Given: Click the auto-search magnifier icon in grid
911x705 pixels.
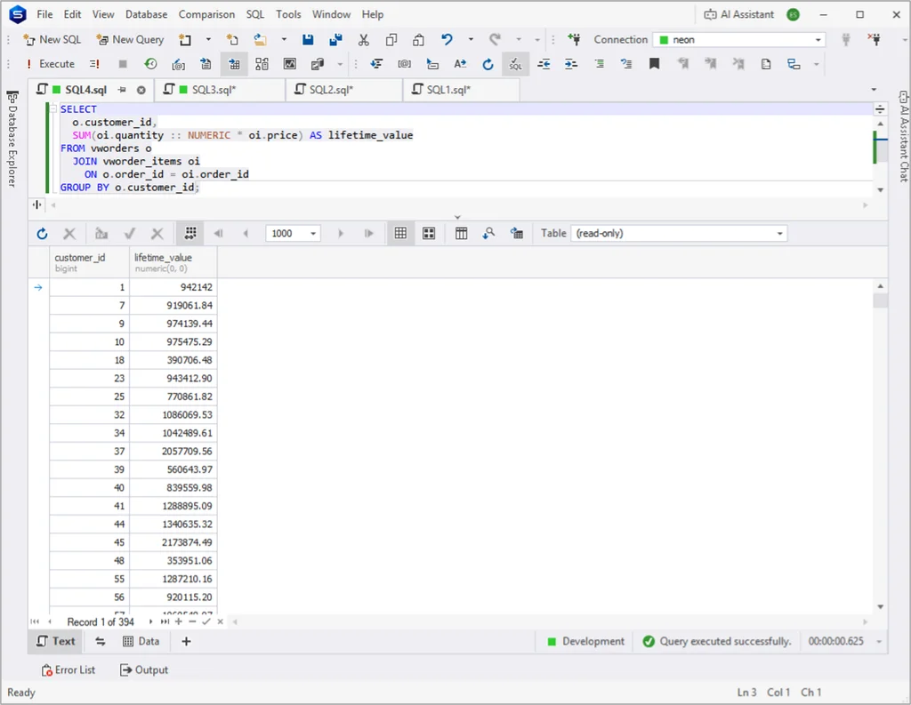Looking at the screenshot, I should point(488,234).
